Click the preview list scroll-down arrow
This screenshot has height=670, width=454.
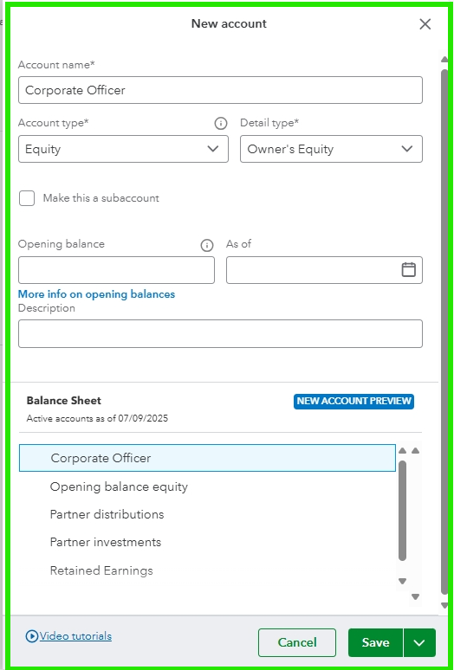[402, 581]
